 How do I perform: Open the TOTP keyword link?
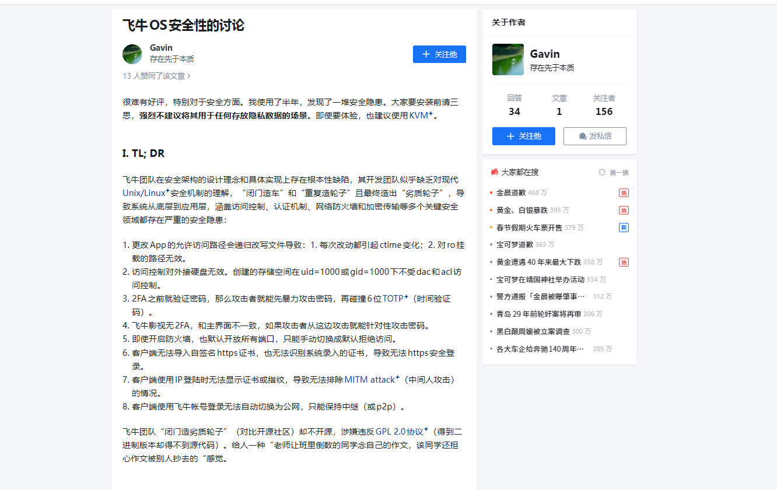click(x=395, y=299)
